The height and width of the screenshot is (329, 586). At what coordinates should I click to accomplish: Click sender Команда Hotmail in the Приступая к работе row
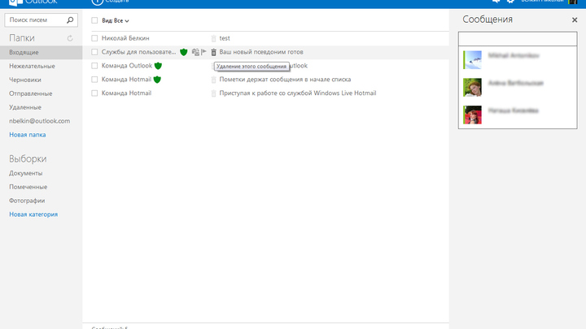pyautogui.click(x=126, y=93)
